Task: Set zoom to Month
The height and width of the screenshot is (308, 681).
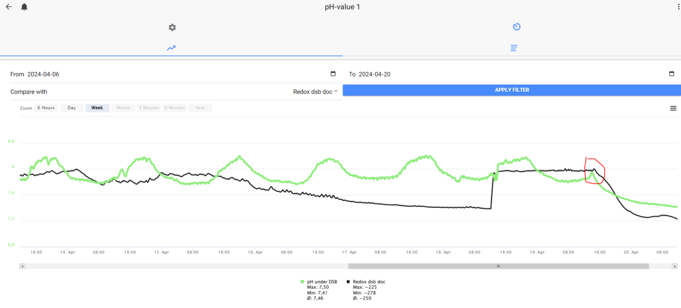Action: click(123, 108)
